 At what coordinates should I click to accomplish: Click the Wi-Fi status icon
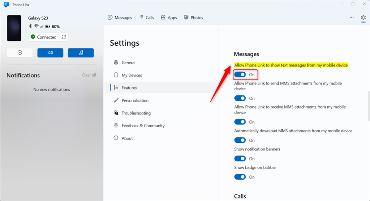(36, 26)
